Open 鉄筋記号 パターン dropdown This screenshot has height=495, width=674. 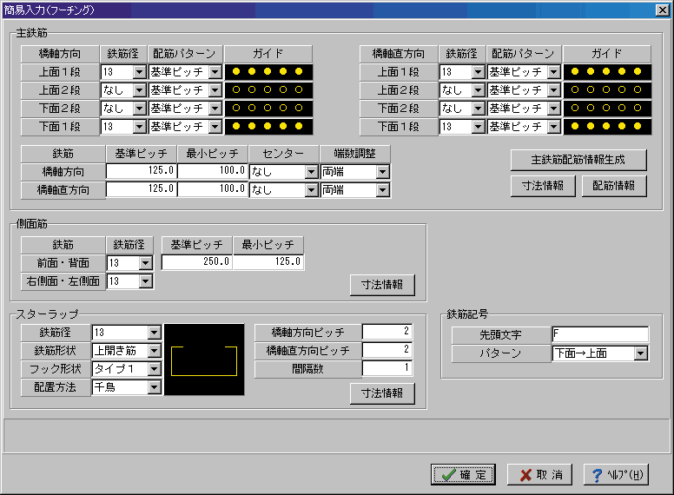coord(640,353)
